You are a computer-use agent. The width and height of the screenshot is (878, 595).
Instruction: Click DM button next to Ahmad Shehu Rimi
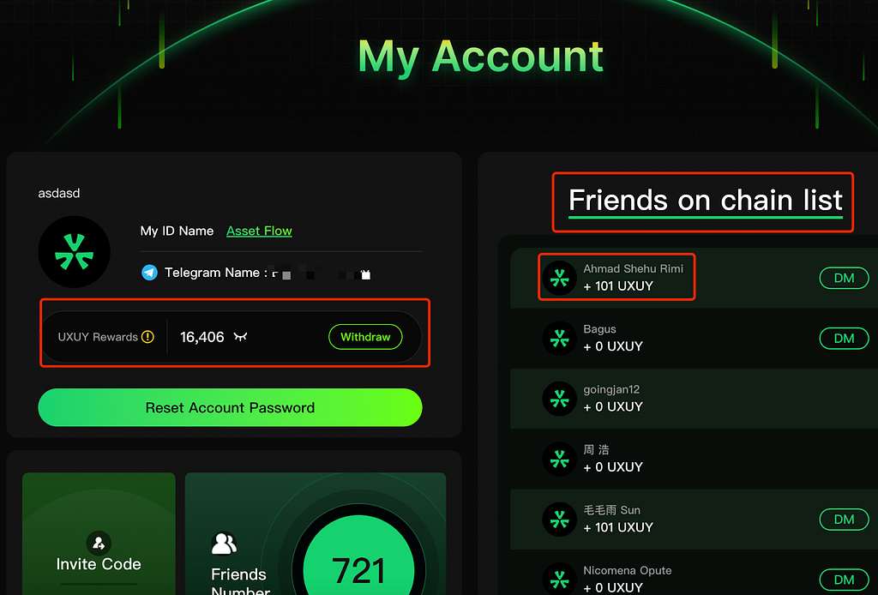[844, 278]
